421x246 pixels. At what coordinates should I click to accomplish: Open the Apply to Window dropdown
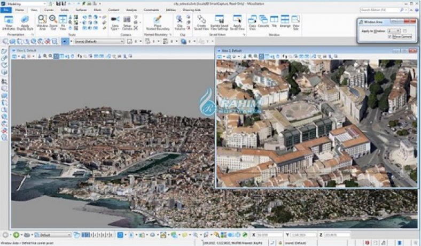tap(394, 31)
